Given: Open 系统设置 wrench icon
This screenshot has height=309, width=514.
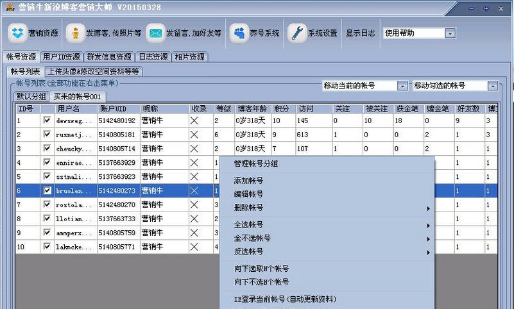Looking at the screenshot, I should tap(297, 33).
